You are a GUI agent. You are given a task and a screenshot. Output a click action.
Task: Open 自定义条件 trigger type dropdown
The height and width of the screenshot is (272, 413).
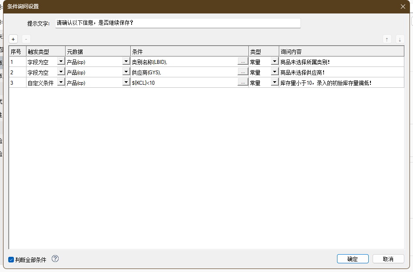pyautogui.click(x=61, y=83)
